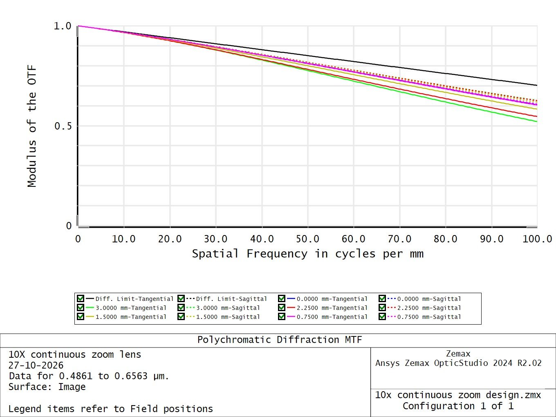The height and width of the screenshot is (417, 556).
Task: Toggle the Diff. Limit-Sagittal legend checkbox
Action: [x=181, y=299]
